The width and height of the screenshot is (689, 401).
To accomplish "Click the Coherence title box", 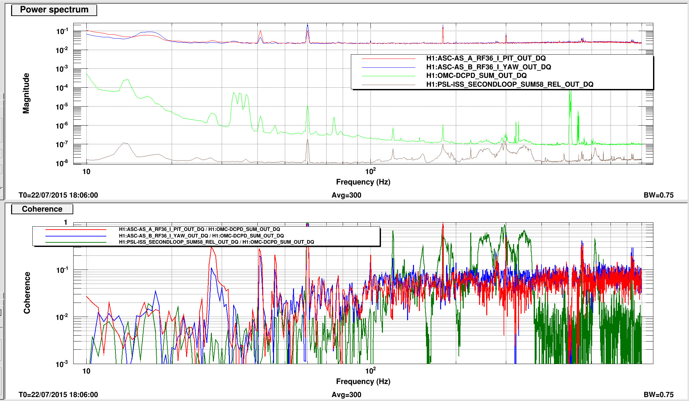I will pyautogui.click(x=42, y=209).
